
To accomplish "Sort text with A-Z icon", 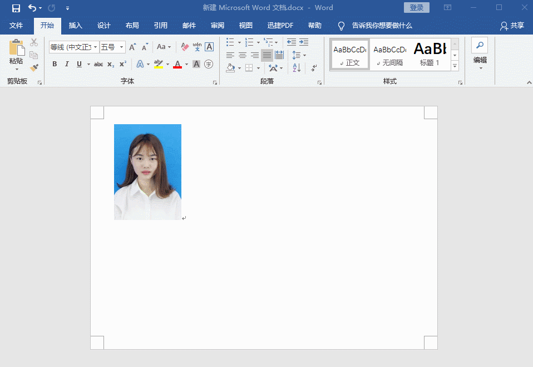I will (x=297, y=68).
